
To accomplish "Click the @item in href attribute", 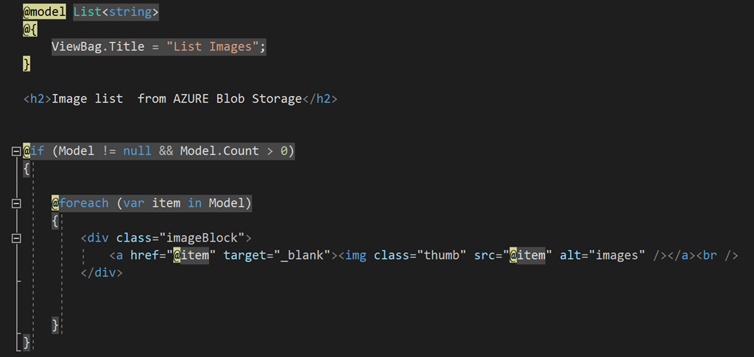I will [191, 255].
